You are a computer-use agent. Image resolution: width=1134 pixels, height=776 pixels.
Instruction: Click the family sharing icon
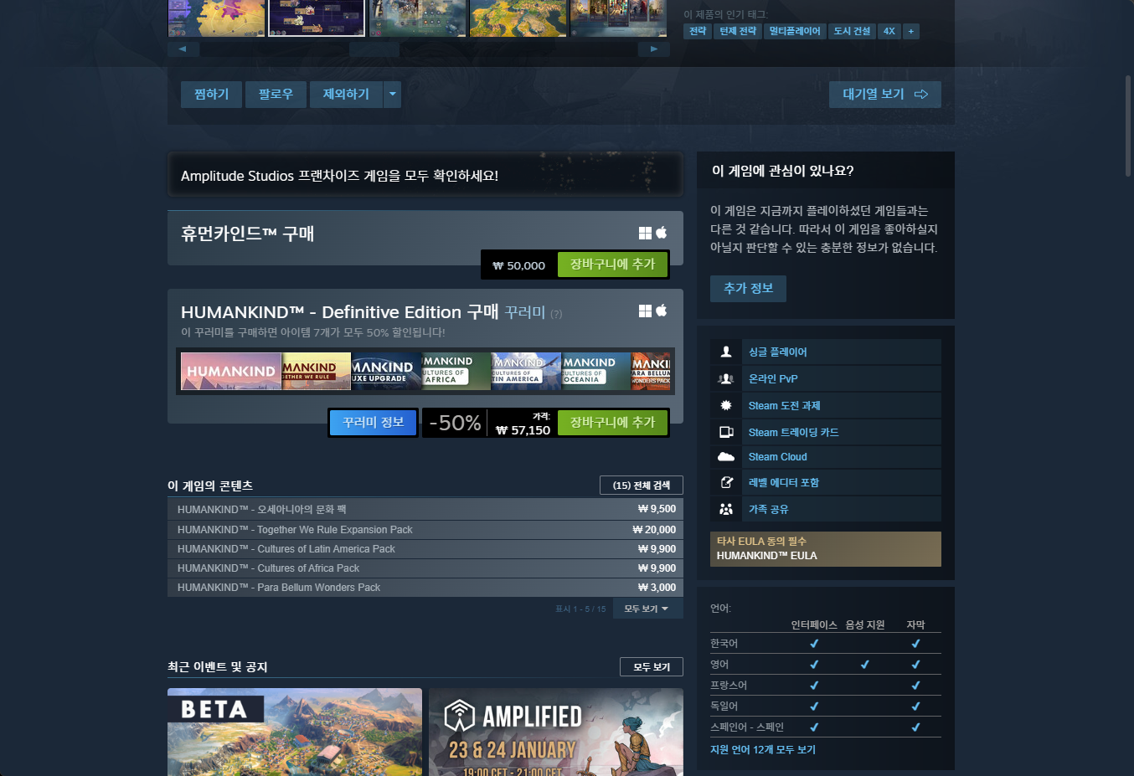tap(726, 509)
